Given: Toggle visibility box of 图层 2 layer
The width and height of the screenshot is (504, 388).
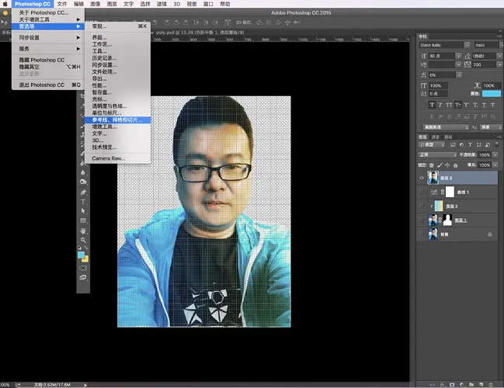Looking at the screenshot, I should (422, 206).
